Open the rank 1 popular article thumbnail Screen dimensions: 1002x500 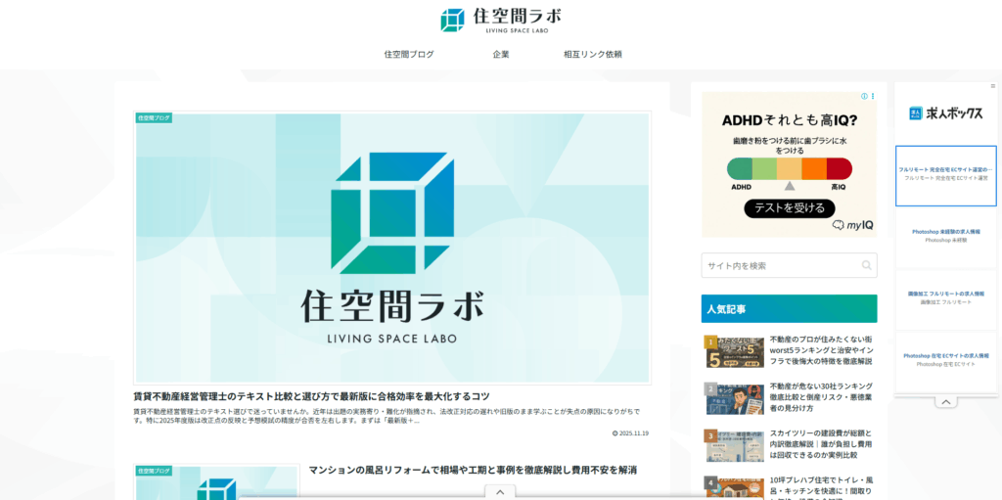(x=735, y=352)
